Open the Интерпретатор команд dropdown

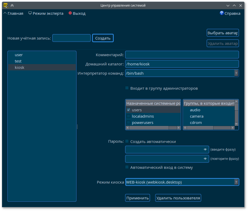tap(236, 73)
